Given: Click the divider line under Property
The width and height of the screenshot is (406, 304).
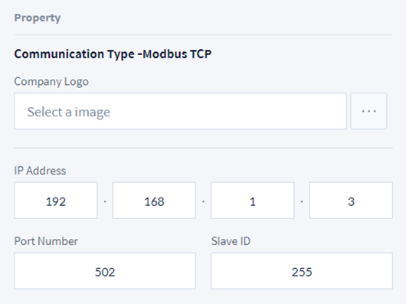Looking at the screenshot, I should coord(203,34).
